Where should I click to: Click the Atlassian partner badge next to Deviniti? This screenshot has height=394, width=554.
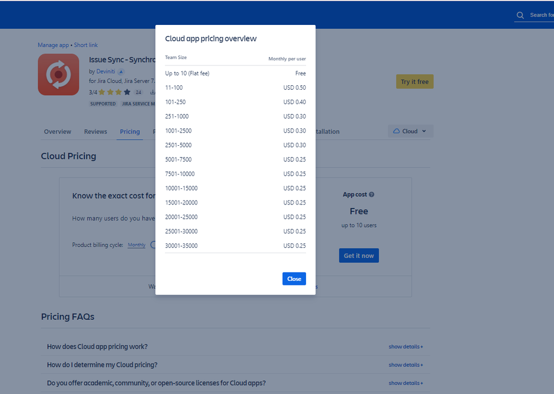[121, 71]
